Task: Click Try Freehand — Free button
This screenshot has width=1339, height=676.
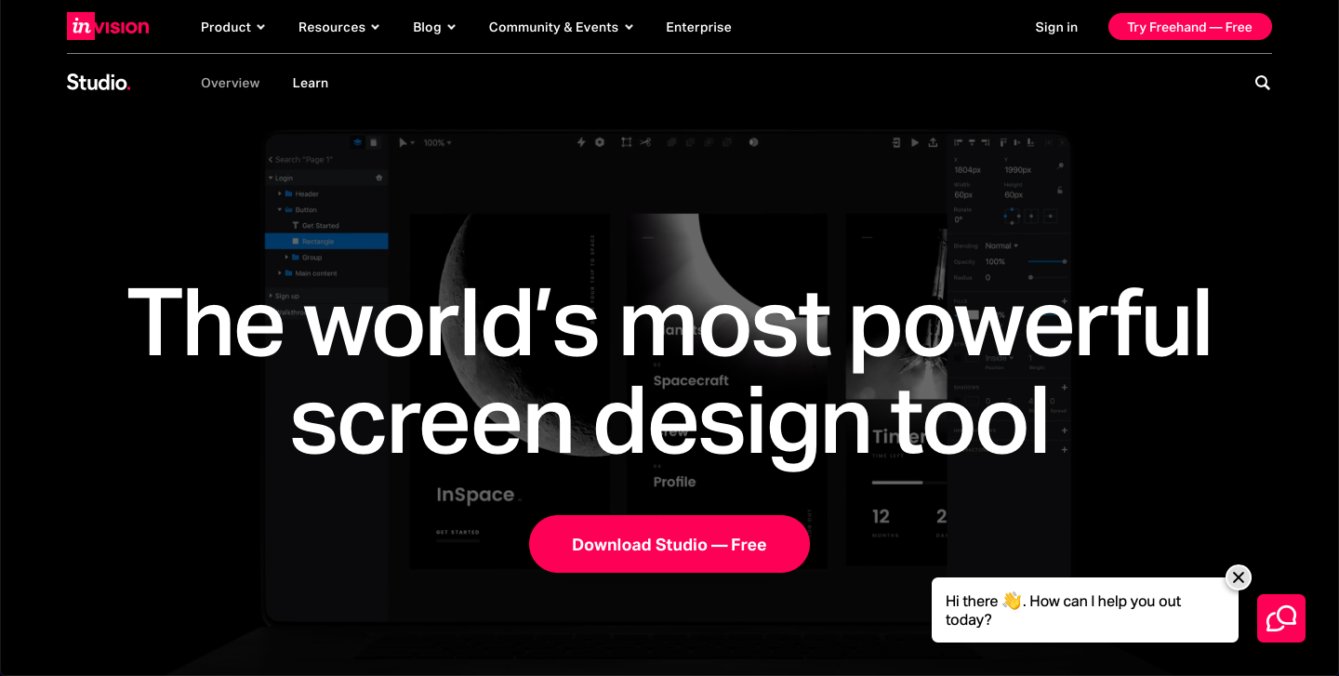Action: tap(1190, 27)
